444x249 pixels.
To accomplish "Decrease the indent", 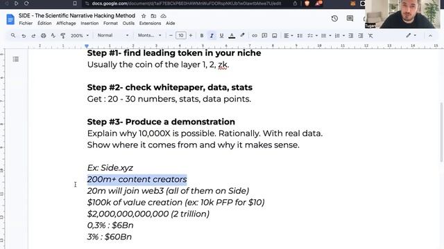I will (350, 35).
